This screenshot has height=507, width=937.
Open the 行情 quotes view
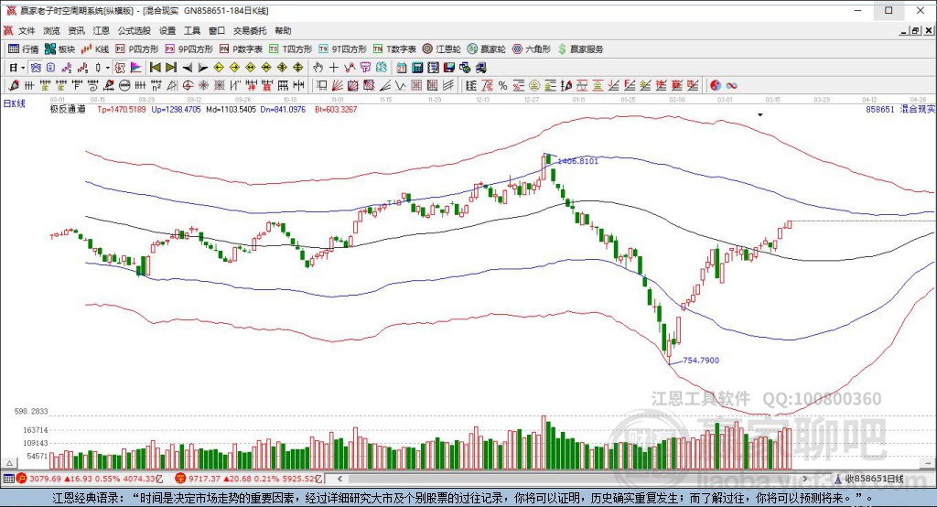[x=23, y=49]
